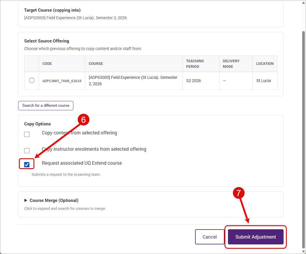Submit the adjustment
Viewport: 306px width, 254px height.
pyautogui.click(x=256, y=237)
